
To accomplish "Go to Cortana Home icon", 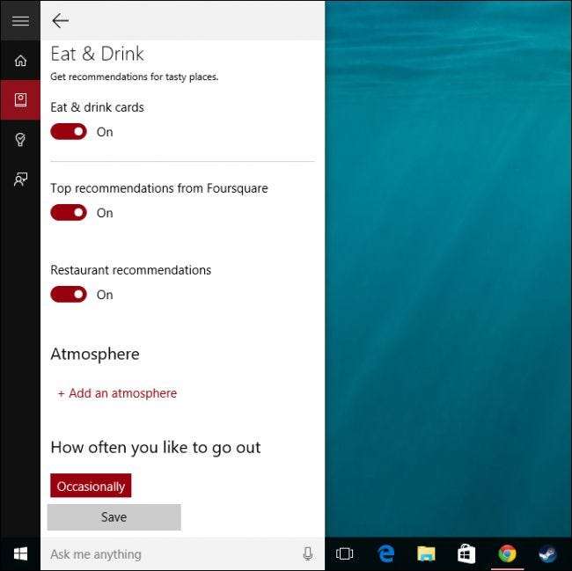I will tap(19, 61).
